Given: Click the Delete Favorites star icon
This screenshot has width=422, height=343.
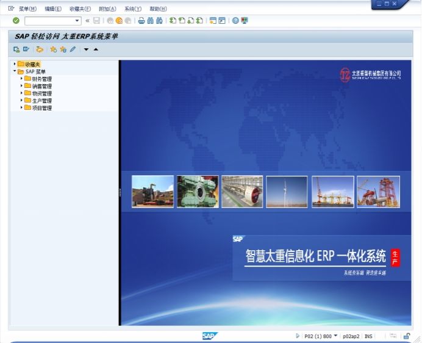Looking at the screenshot, I should (x=63, y=49).
